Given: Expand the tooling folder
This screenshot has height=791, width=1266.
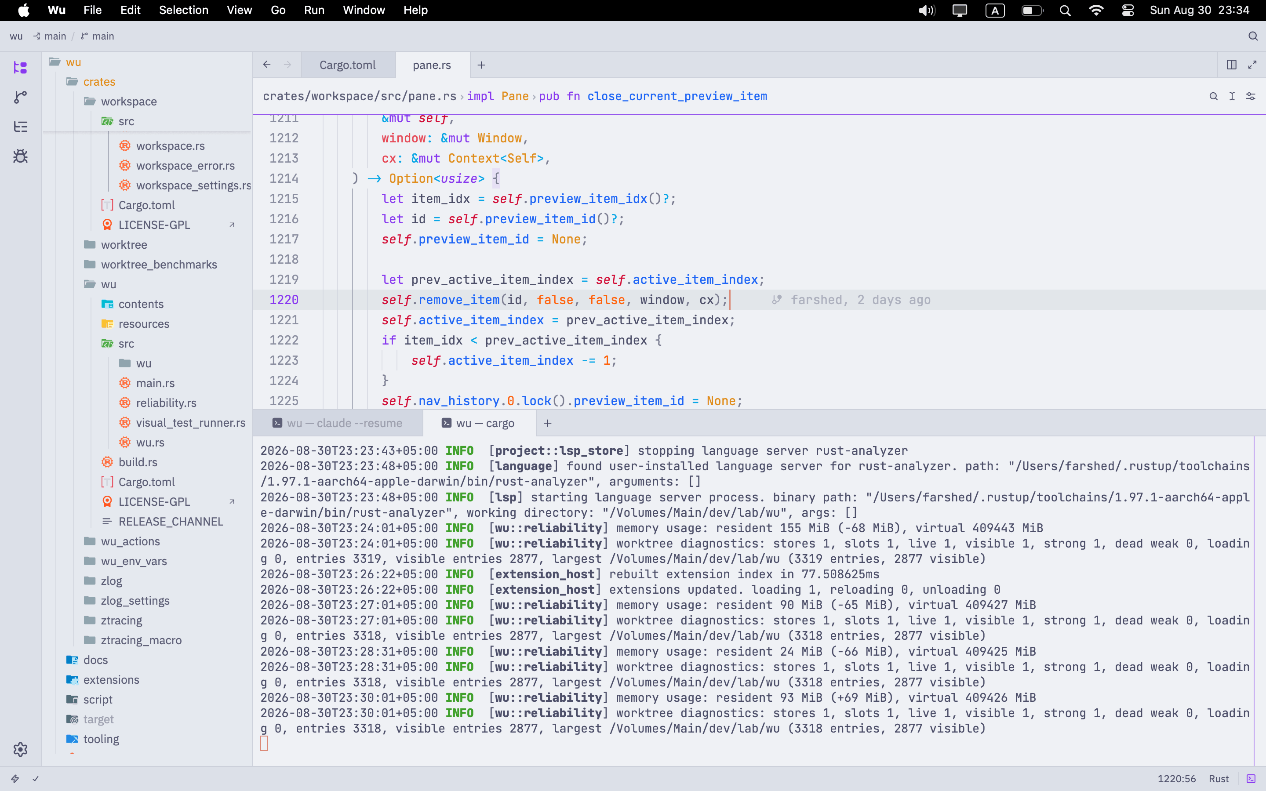Looking at the screenshot, I should point(101,739).
